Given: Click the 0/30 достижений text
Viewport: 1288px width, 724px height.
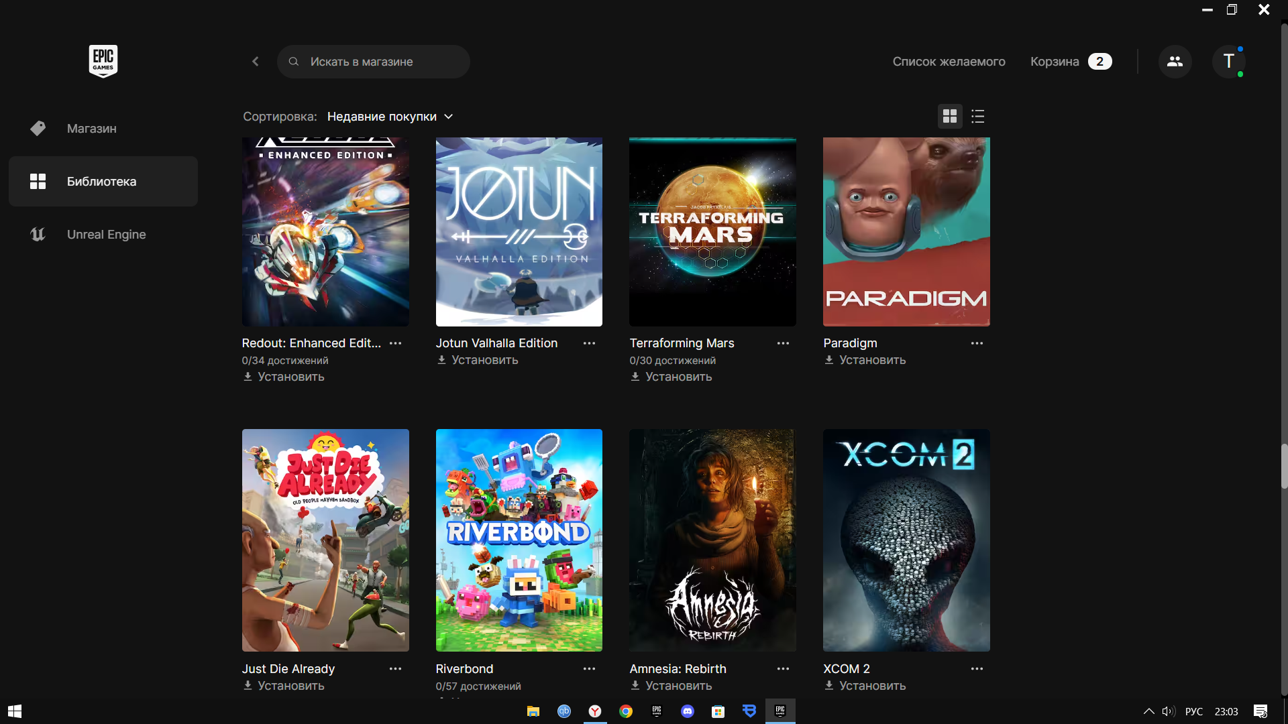Looking at the screenshot, I should coord(672,361).
